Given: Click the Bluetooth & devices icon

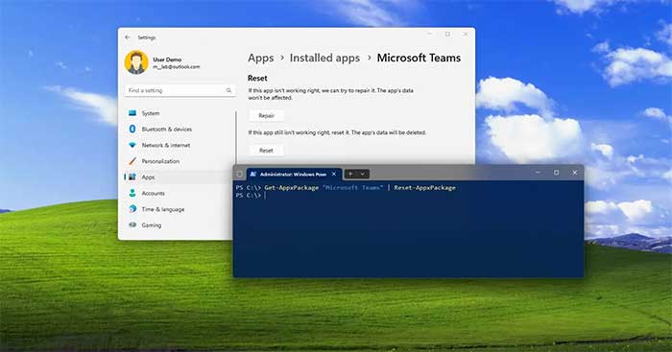Looking at the screenshot, I should tap(132, 129).
